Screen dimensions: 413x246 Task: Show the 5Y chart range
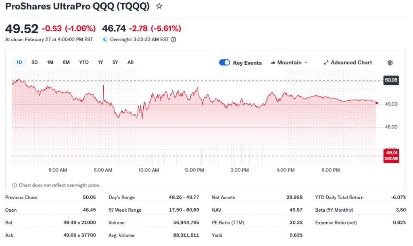click(115, 62)
